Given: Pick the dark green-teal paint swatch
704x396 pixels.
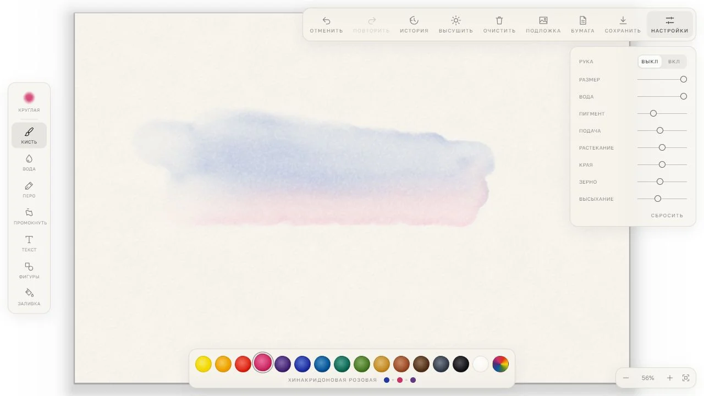Looking at the screenshot, I should pyautogui.click(x=342, y=364).
